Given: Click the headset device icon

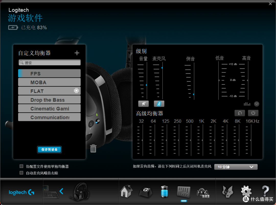Looking at the screenshot, I should pyautogui.click(x=79, y=192).
